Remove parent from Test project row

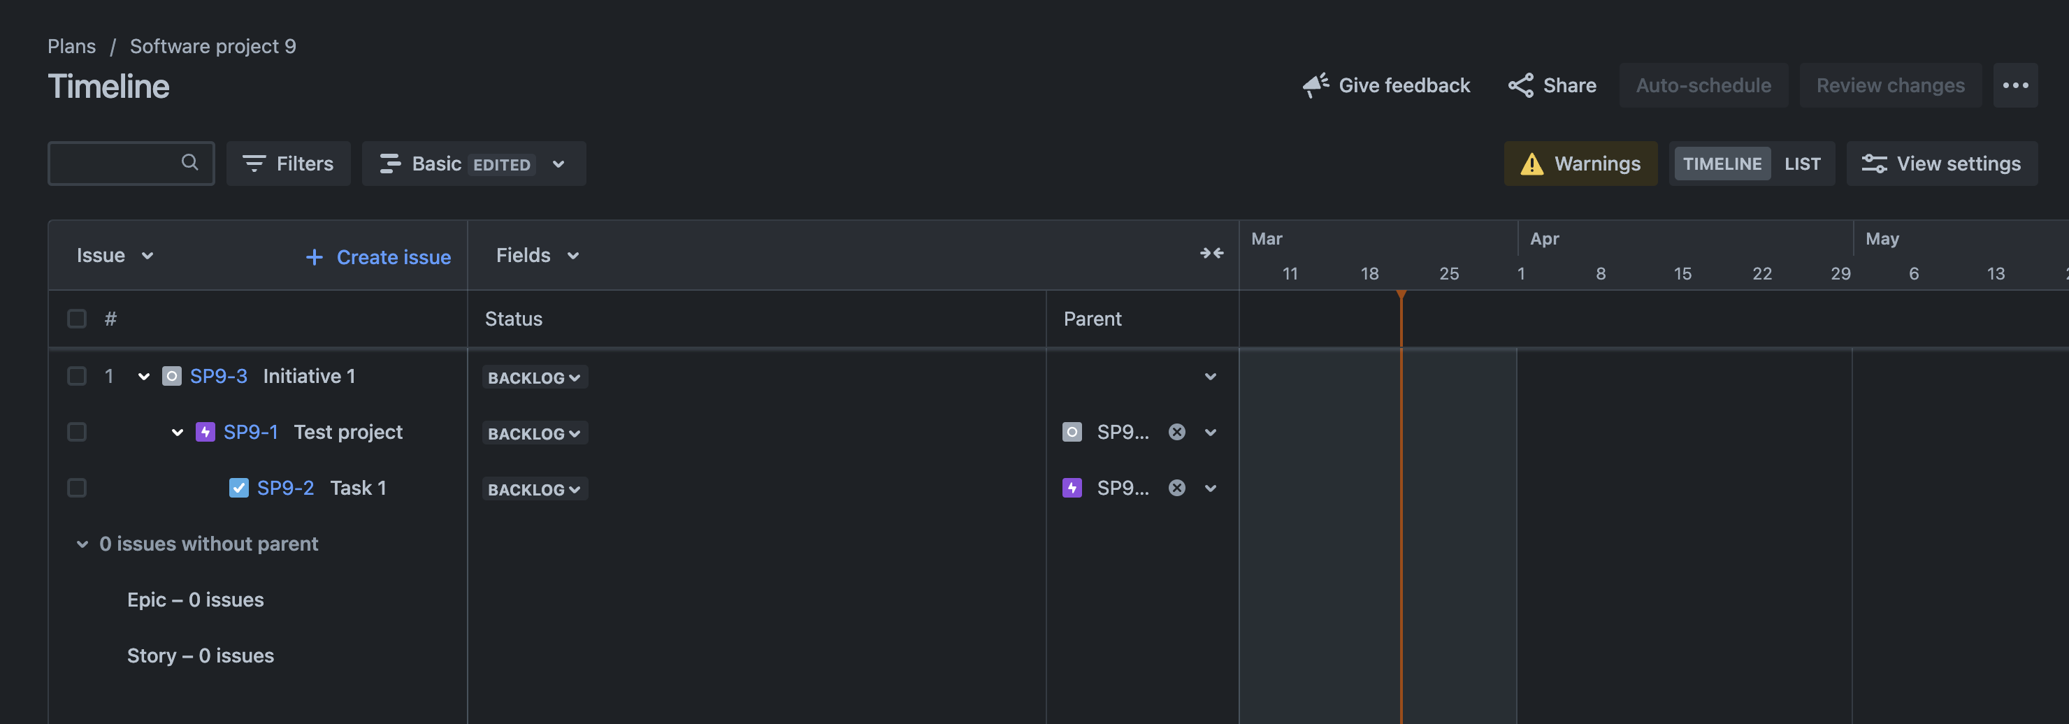1176,432
